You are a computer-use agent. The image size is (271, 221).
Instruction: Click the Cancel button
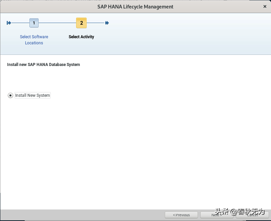pyautogui.click(x=252, y=215)
